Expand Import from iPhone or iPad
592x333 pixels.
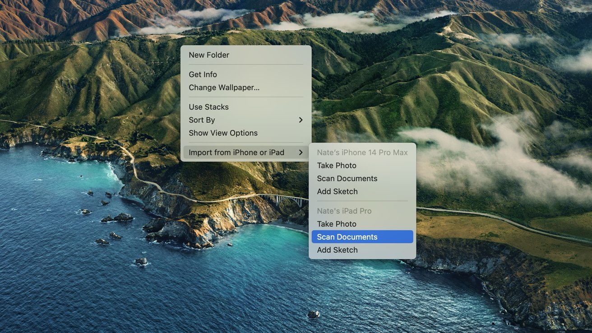(236, 153)
